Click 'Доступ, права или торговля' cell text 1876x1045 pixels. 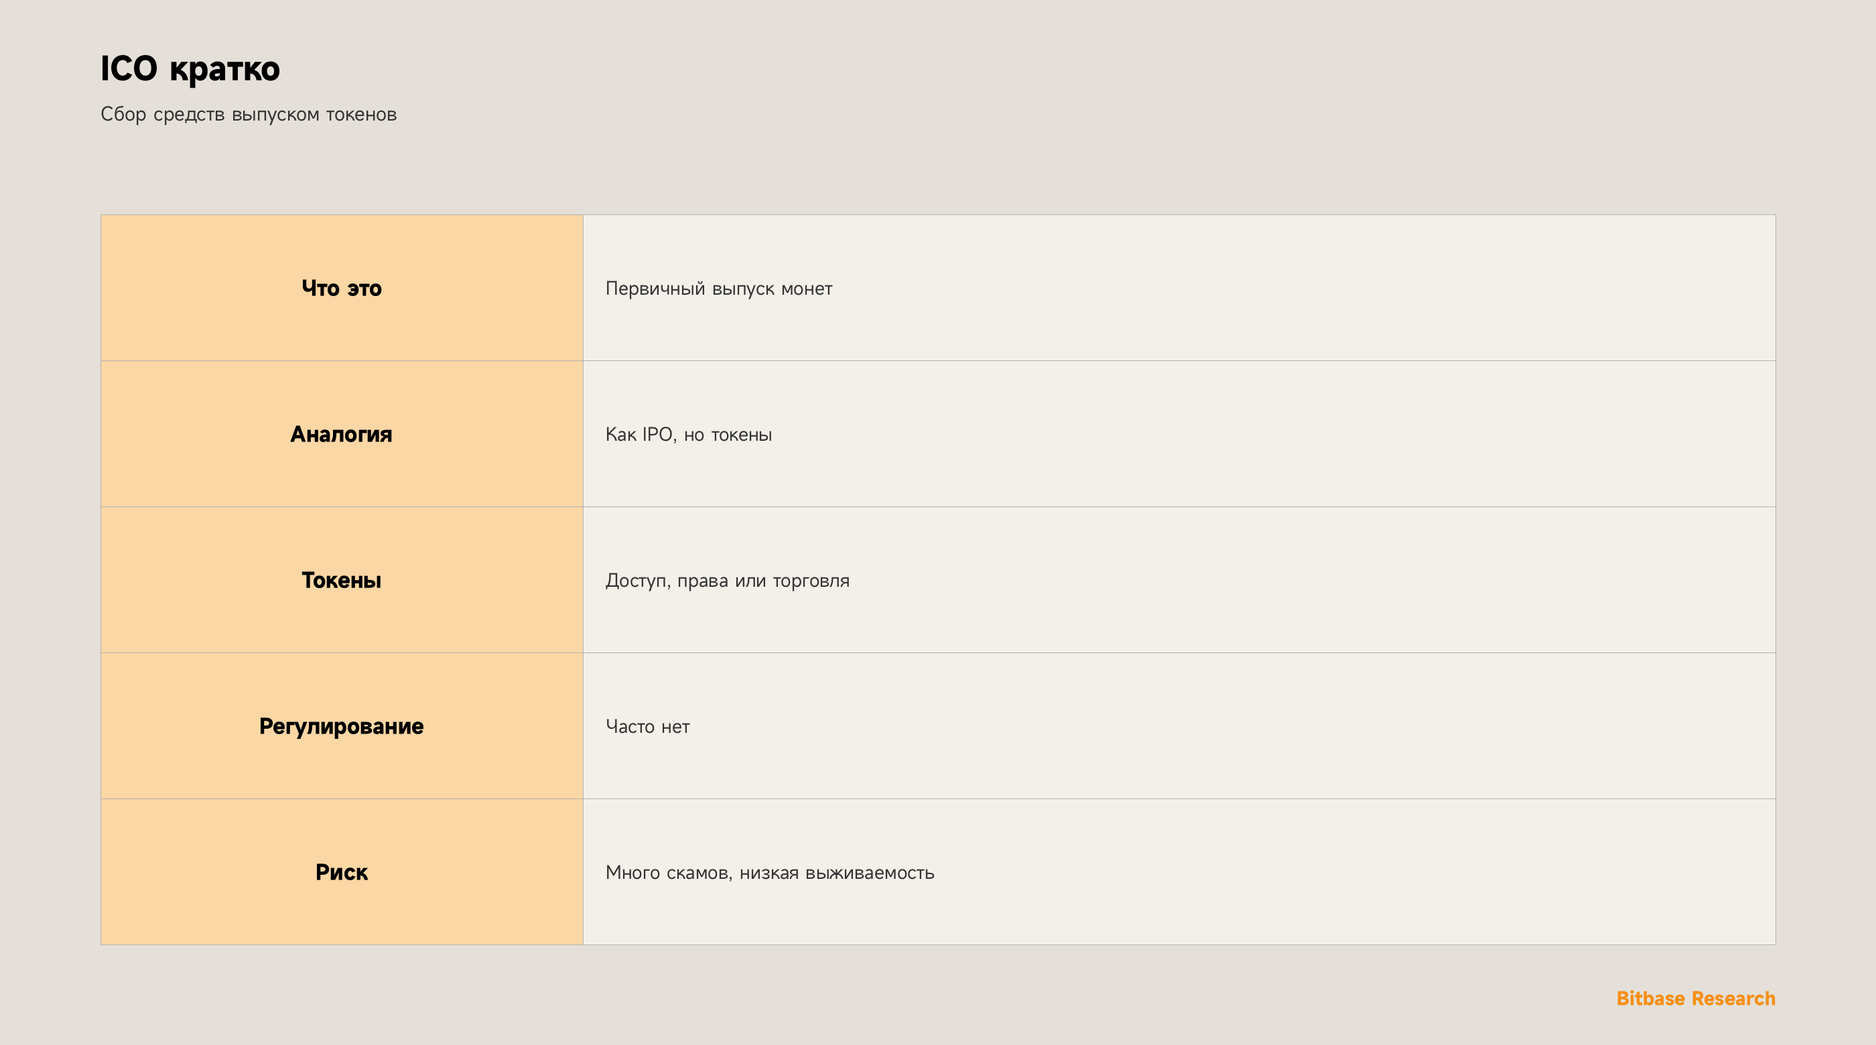pyautogui.click(x=728, y=581)
